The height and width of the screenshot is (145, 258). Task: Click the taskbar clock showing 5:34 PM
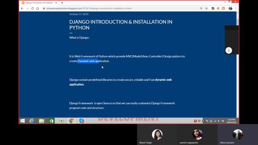[x=231, y=121]
